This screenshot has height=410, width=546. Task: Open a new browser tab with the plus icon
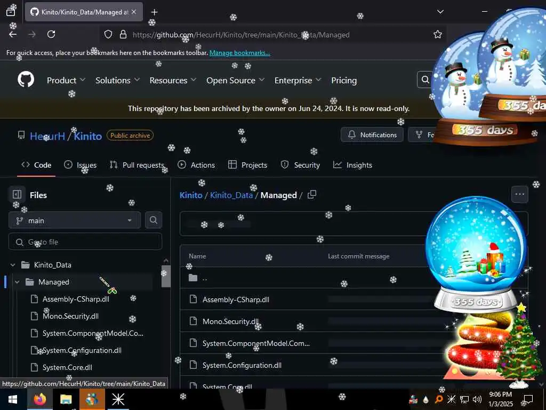[x=154, y=12]
